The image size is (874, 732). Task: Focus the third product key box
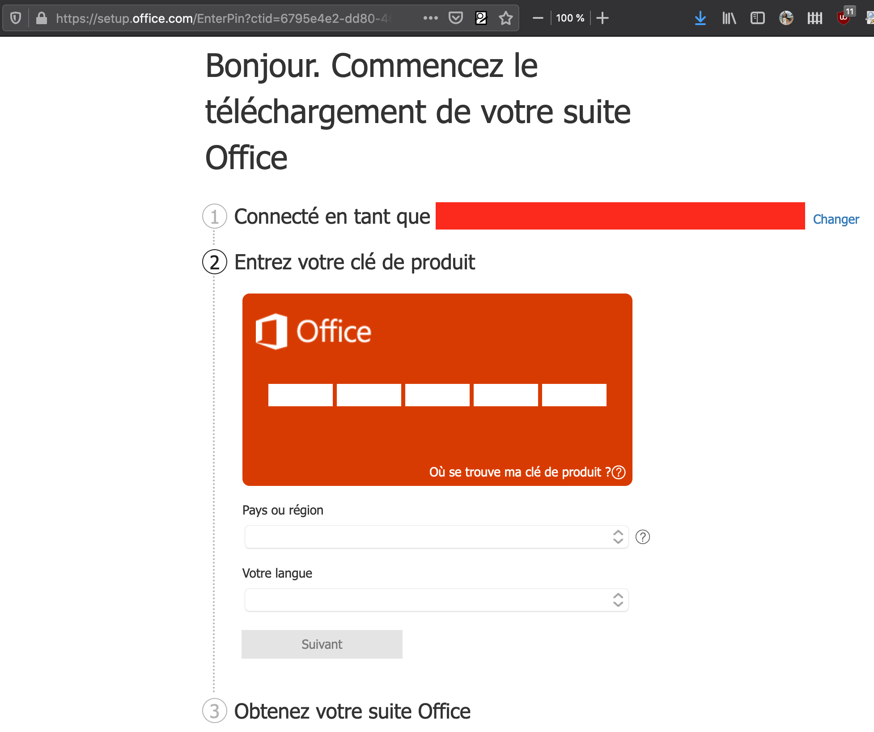437,395
